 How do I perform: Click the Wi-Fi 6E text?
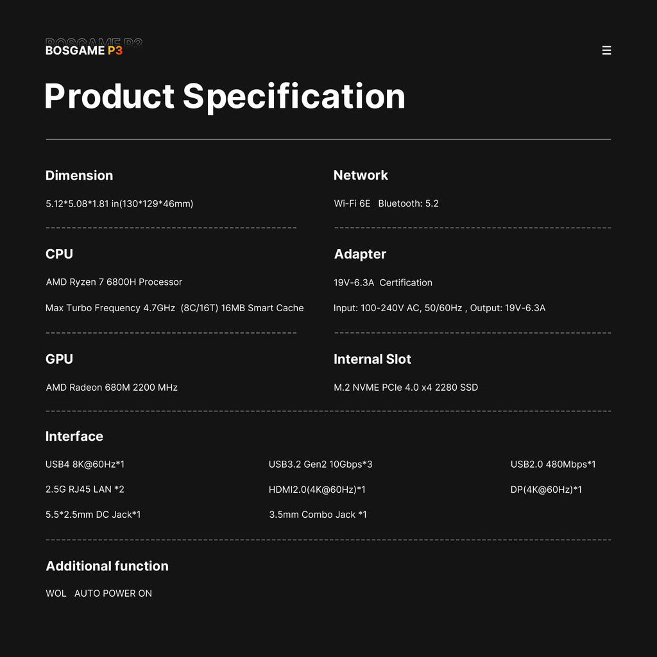coord(352,203)
